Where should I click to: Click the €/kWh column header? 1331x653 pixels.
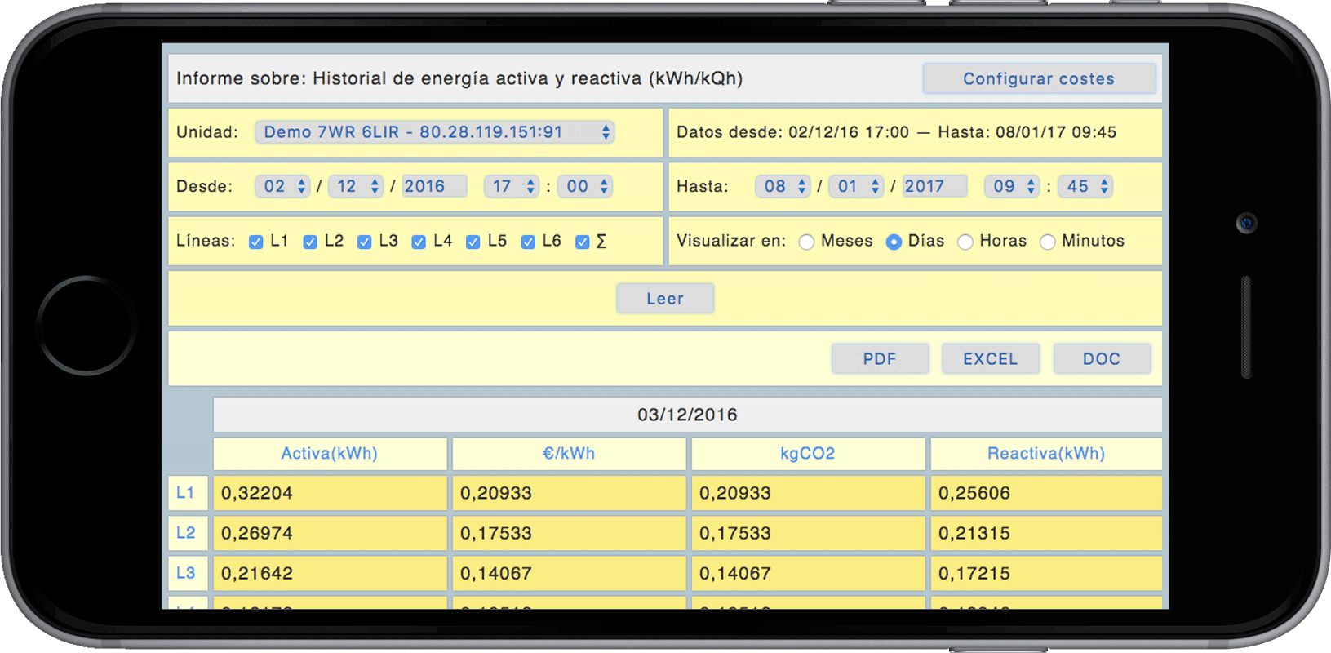(x=569, y=454)
